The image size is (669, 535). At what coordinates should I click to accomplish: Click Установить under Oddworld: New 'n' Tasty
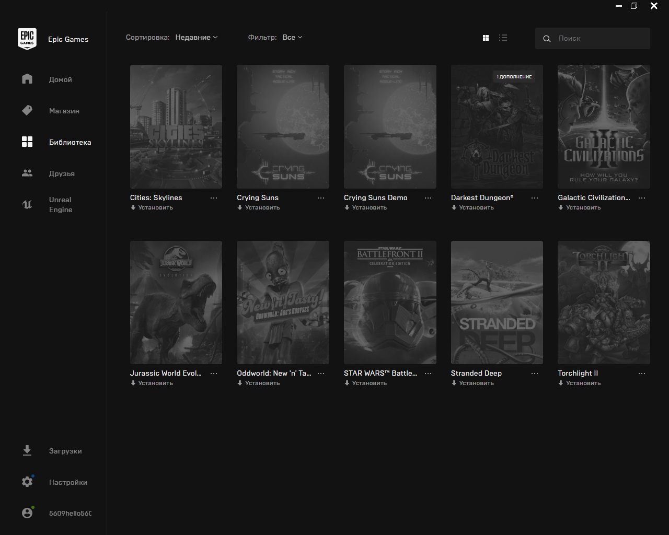[x=259, y=383]
